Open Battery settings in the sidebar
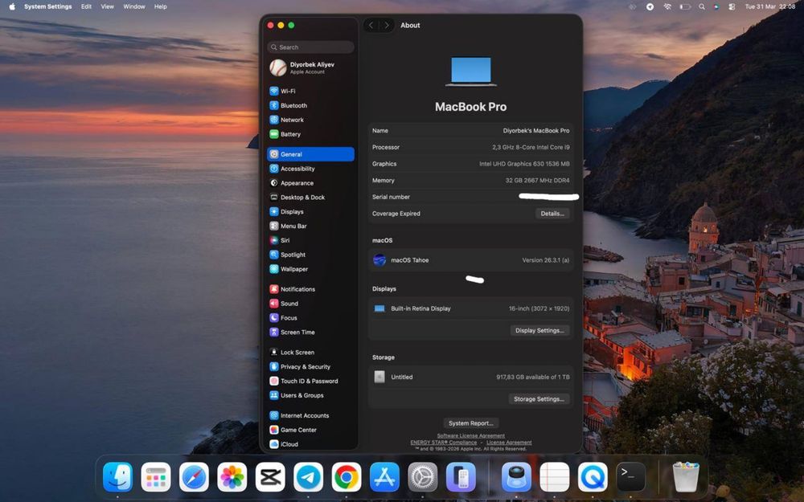The image size is (804, 502). click(310, 134)
